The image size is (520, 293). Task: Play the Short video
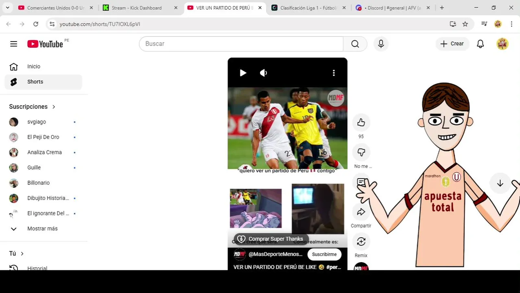click(243, 73)
